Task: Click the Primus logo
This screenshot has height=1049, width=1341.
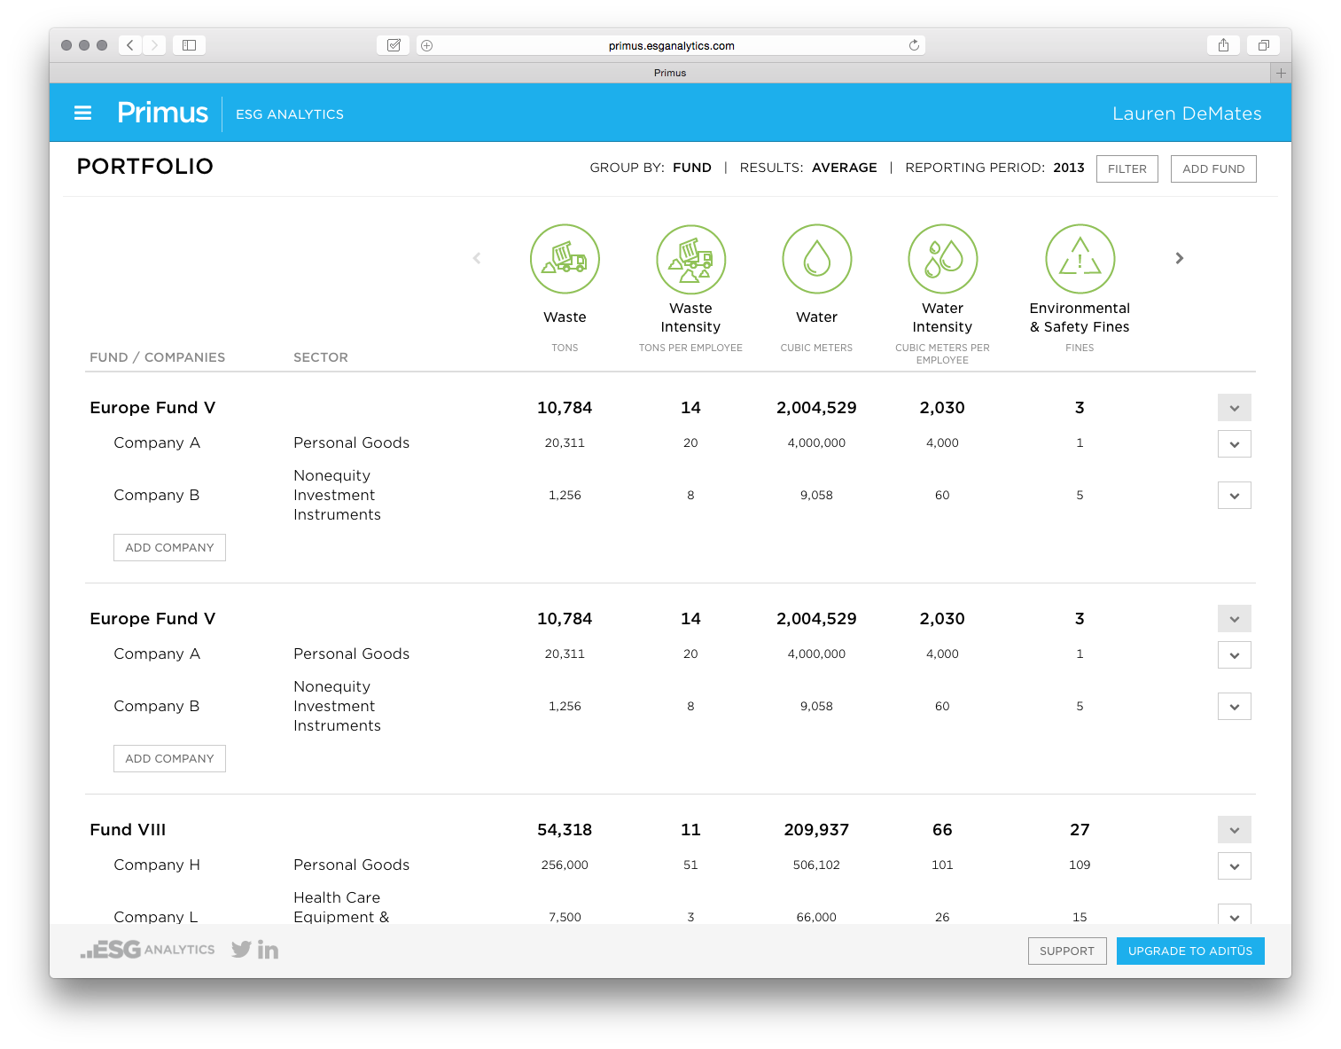Action: click(x=162, y=113)
